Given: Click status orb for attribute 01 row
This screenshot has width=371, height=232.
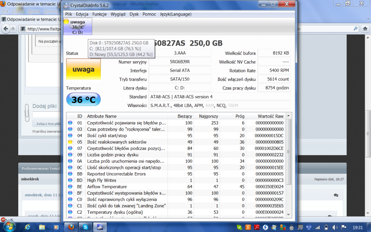Looking at the screenshot, I should pyautogui.click(x=70, y=123).
